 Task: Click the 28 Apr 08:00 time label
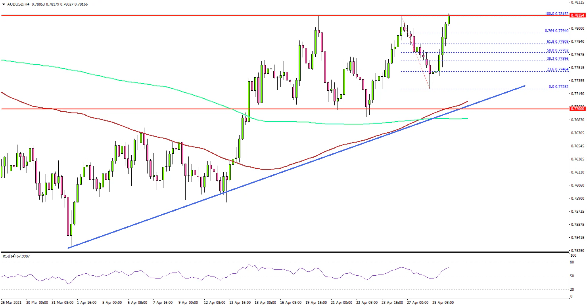click(443, 302)
